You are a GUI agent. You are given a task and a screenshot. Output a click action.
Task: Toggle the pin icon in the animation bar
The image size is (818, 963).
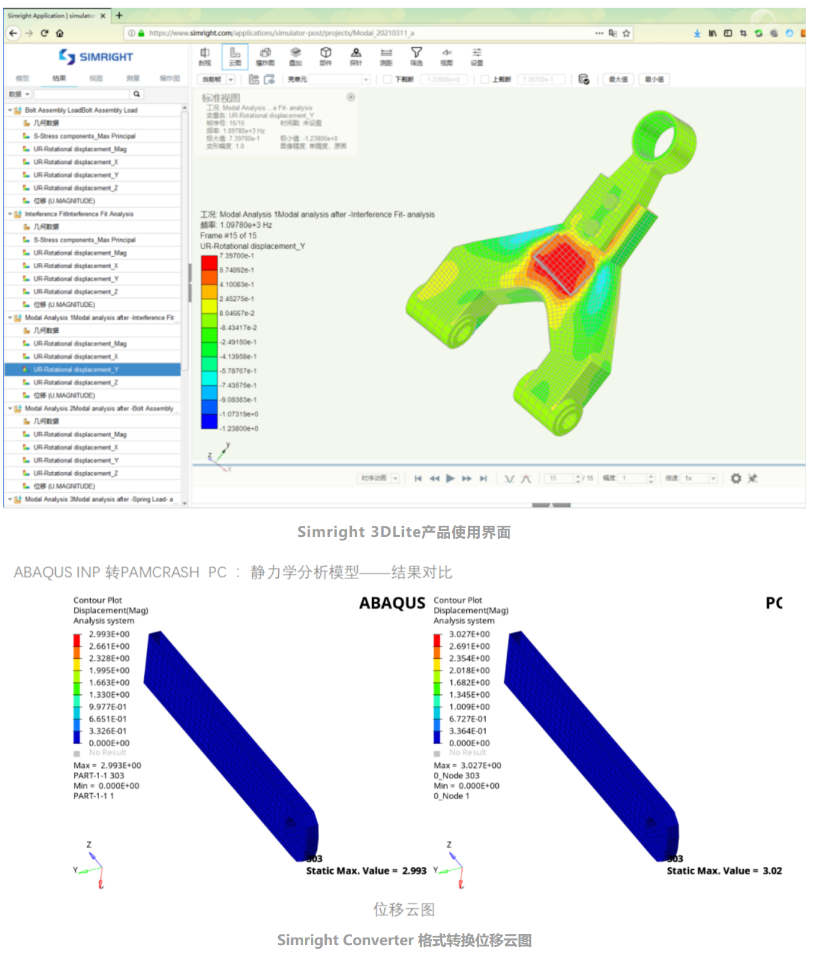click(753, 478)
